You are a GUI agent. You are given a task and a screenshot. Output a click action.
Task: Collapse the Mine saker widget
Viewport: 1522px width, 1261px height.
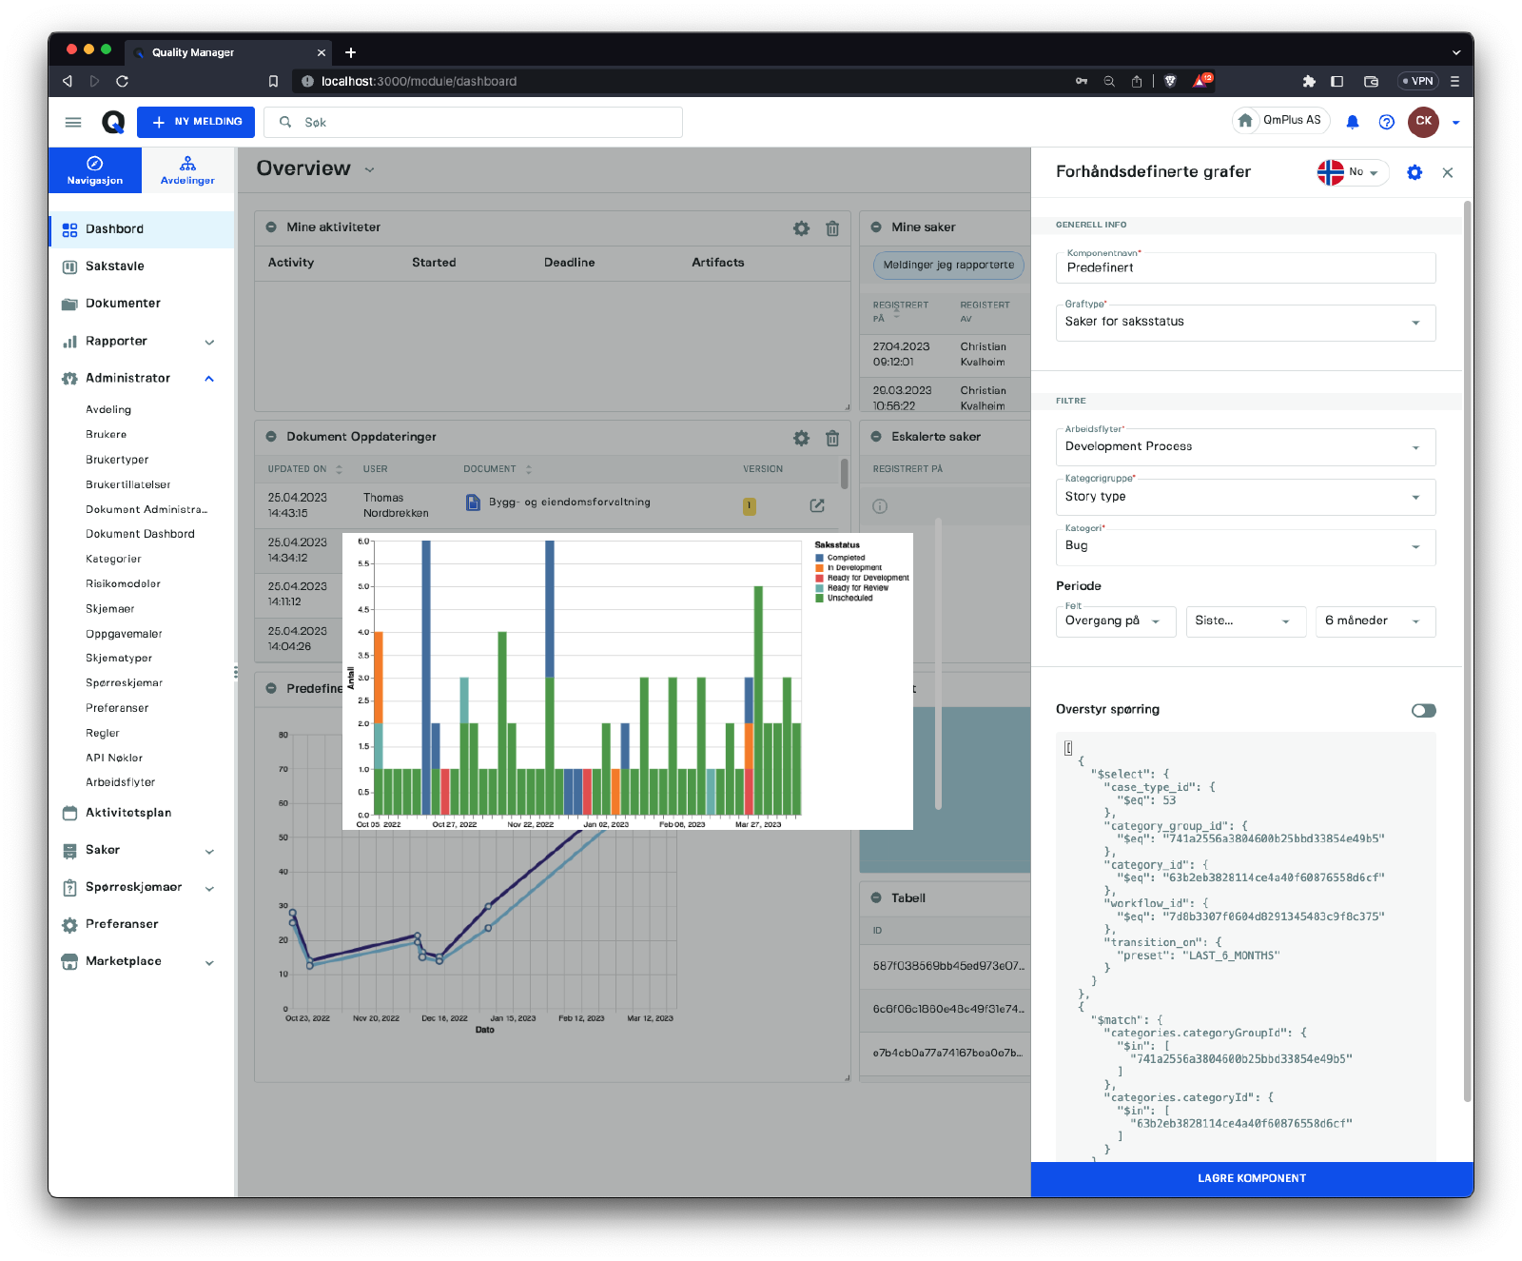point(876,227)
